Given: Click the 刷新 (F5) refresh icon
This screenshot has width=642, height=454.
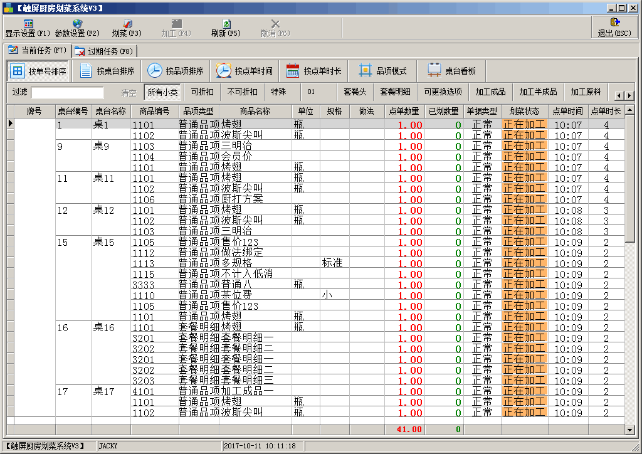Looking at the screenshot, I should click(x=226, y=24).
